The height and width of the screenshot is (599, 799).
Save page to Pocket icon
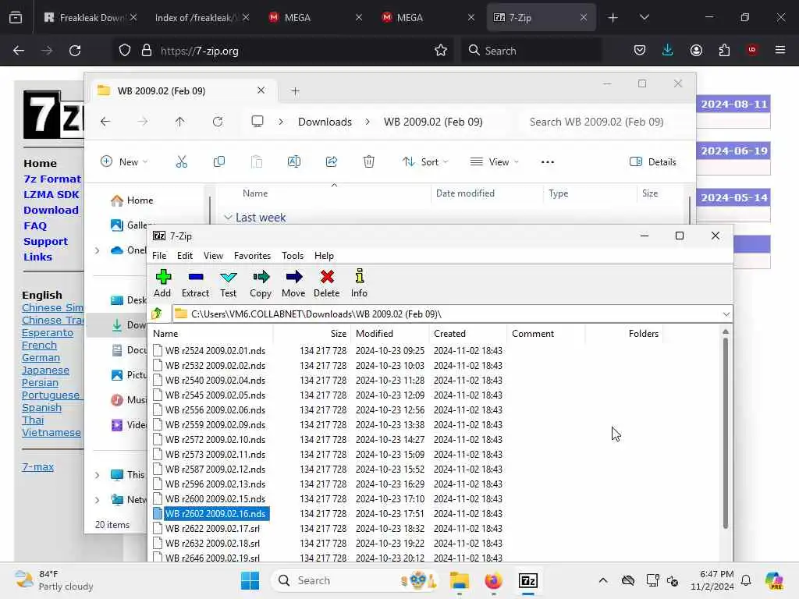point(640,51)
